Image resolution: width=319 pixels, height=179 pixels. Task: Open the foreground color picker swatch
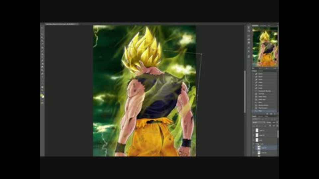42,95
